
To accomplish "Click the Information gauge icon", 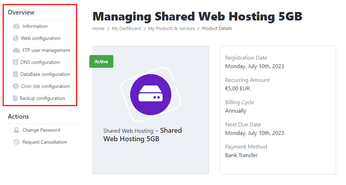I will 16,26.
